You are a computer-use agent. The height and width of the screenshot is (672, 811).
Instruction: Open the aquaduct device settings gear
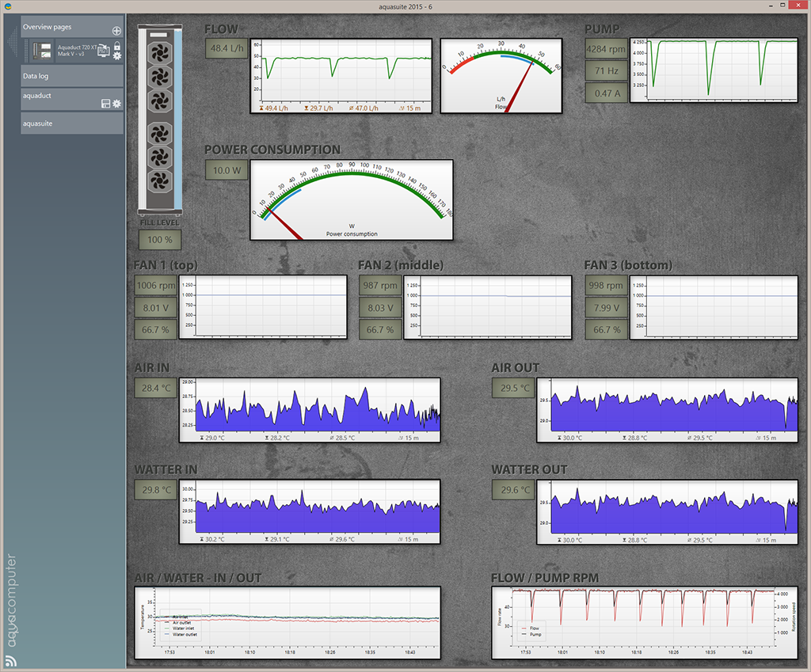116,104
